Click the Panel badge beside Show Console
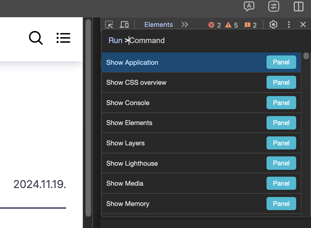 pos(281,103)
